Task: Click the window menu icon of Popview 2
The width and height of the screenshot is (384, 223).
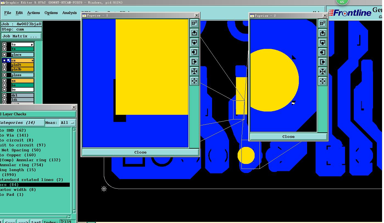Action: tap(252, 16)
